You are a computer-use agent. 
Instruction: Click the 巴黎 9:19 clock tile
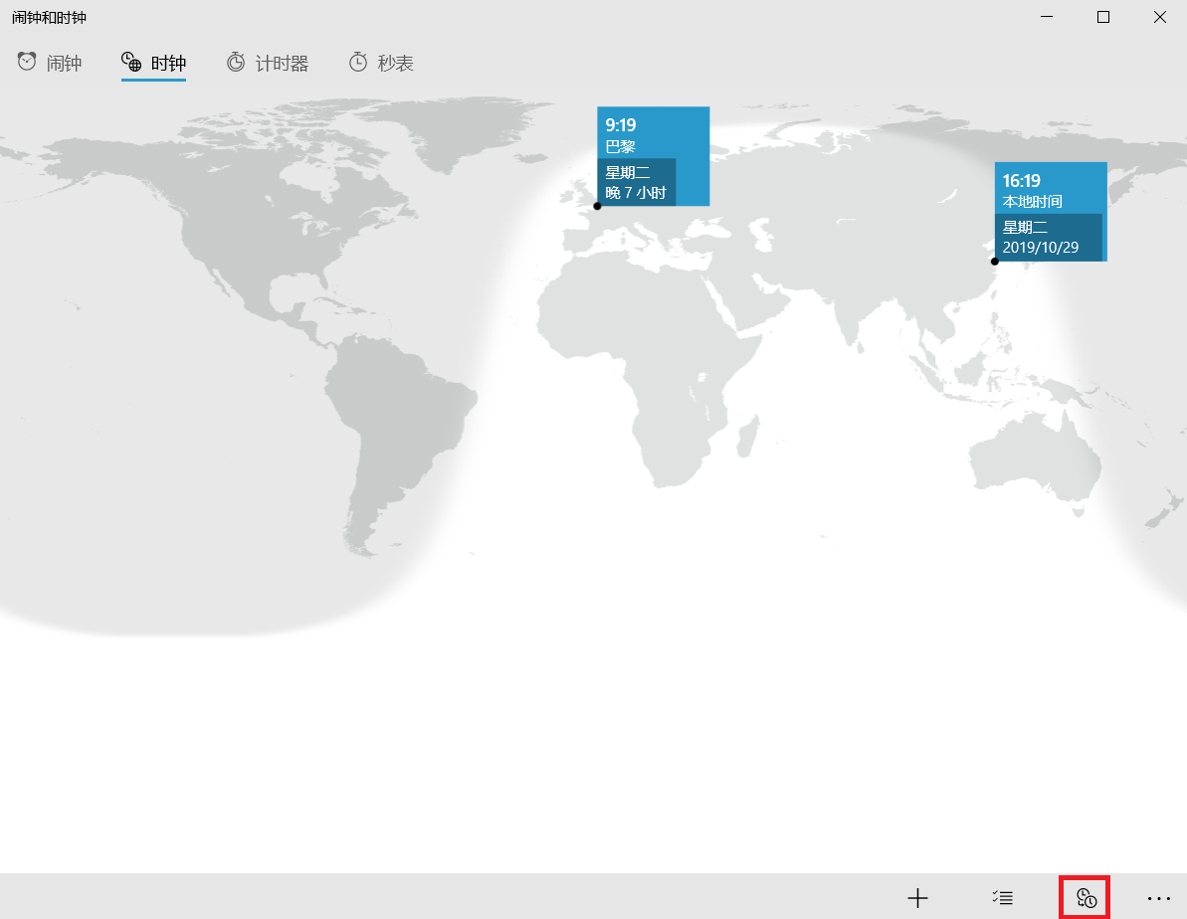point(653,133)
